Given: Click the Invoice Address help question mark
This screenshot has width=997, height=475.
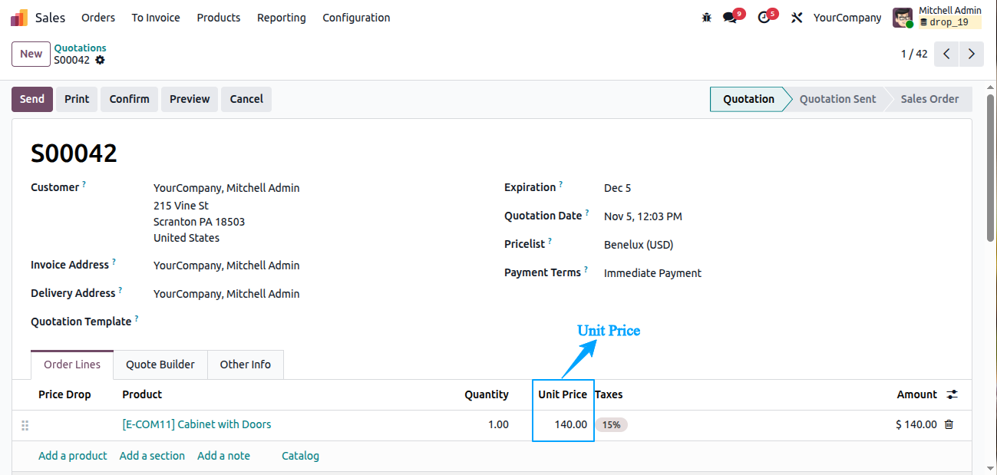Looking at the screenshot, I should tap(114, 262).
